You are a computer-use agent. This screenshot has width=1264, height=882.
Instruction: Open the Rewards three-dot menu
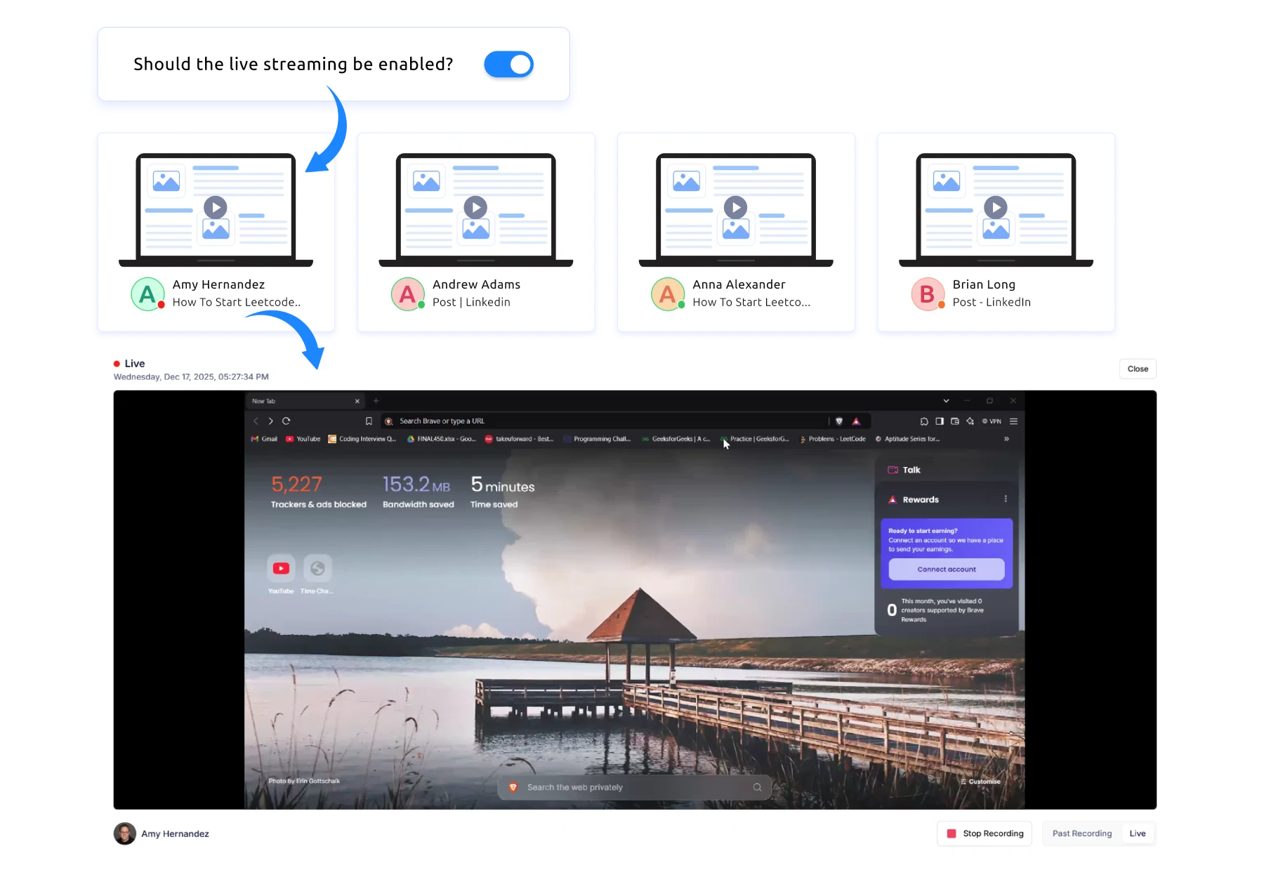coord(1006,499)
